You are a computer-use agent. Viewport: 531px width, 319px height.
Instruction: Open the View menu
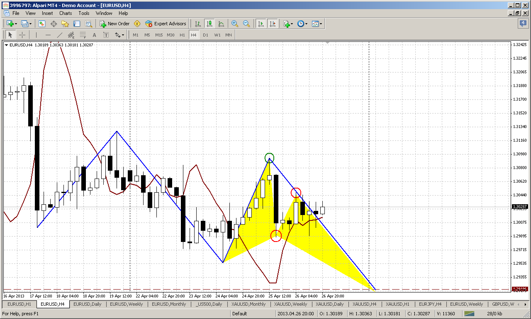coord(30,13)
